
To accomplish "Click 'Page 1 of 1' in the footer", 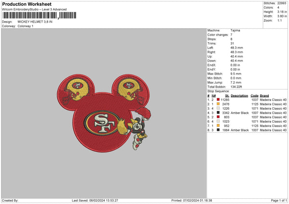I will pos(279,200).
